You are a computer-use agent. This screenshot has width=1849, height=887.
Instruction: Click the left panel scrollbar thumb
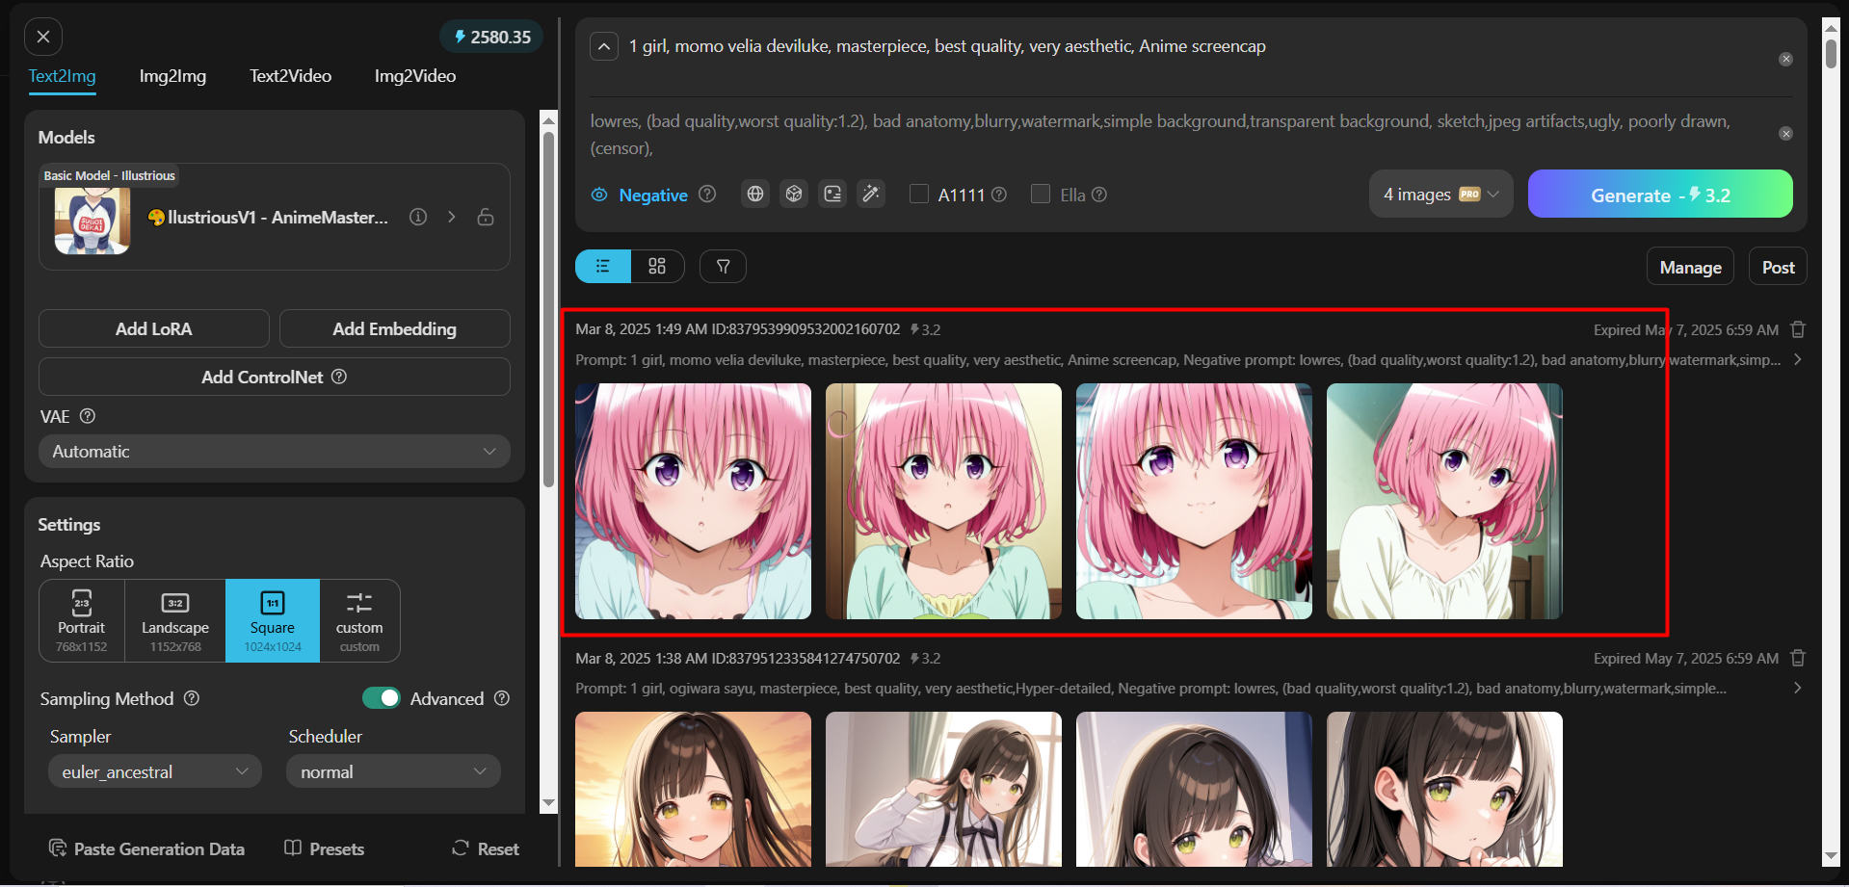(x=548, y=308)
